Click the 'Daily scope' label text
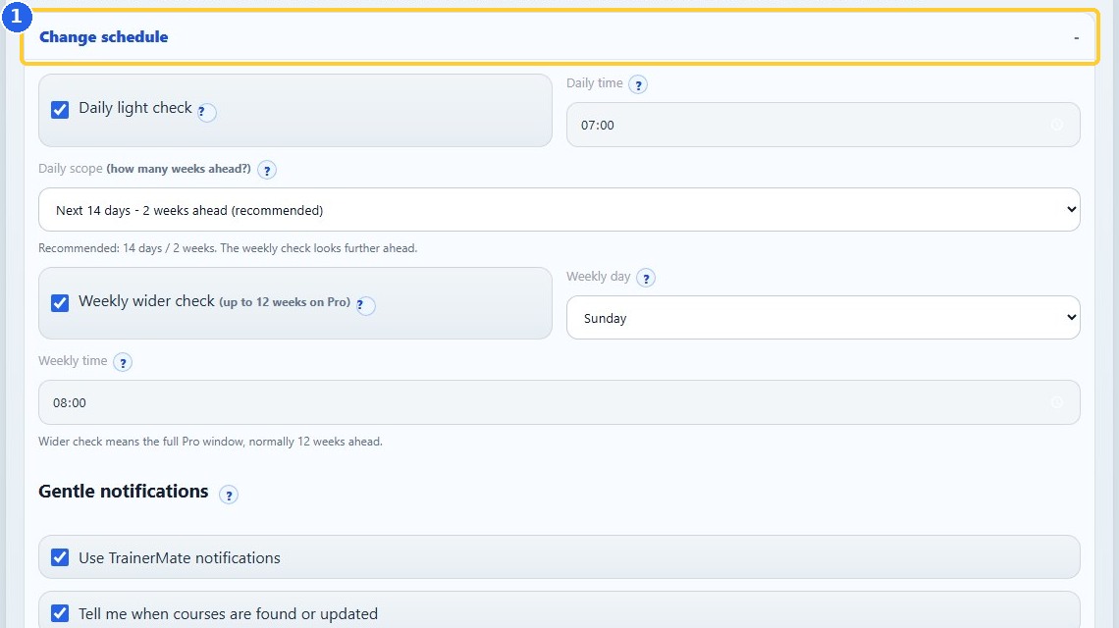Viewport: 1119px width, 628px height. pos(71,169)
